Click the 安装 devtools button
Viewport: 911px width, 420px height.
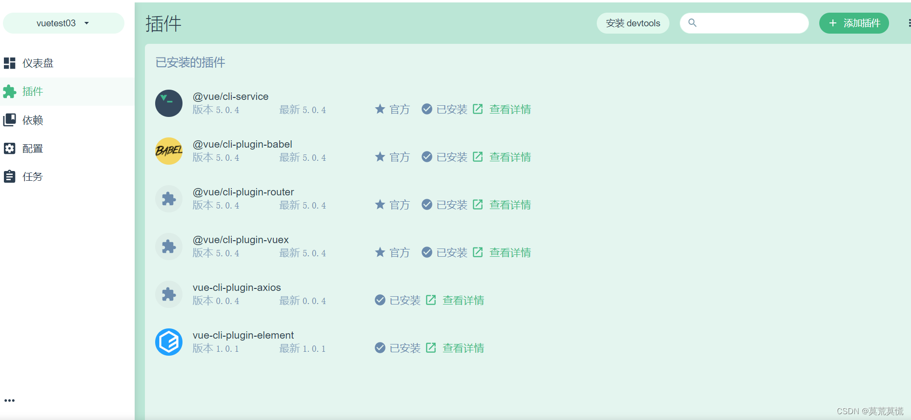click(x=633, y=23)
